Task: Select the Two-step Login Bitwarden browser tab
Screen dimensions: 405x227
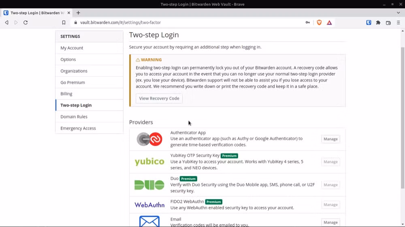Action: (x=37, y=13)
